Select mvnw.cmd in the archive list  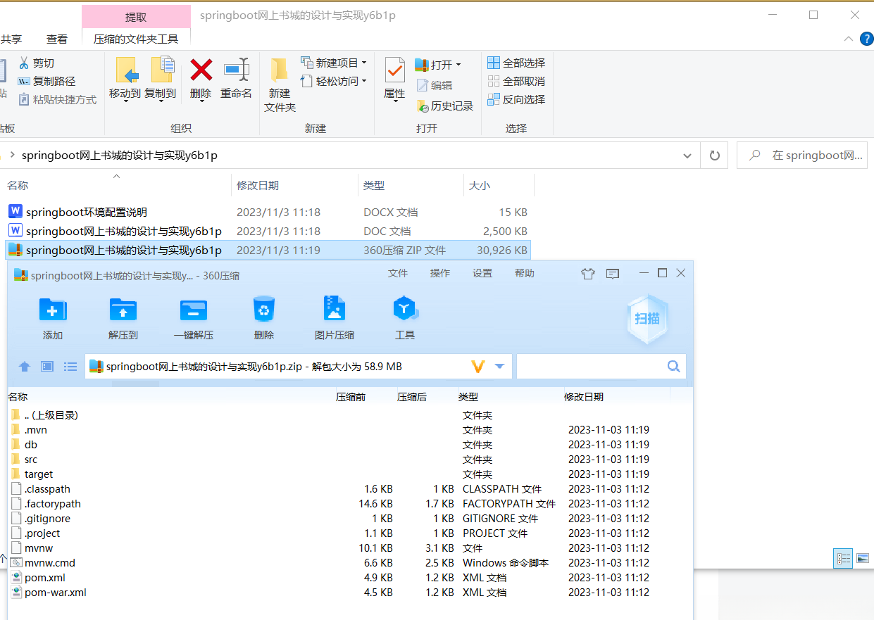(49, 563)
